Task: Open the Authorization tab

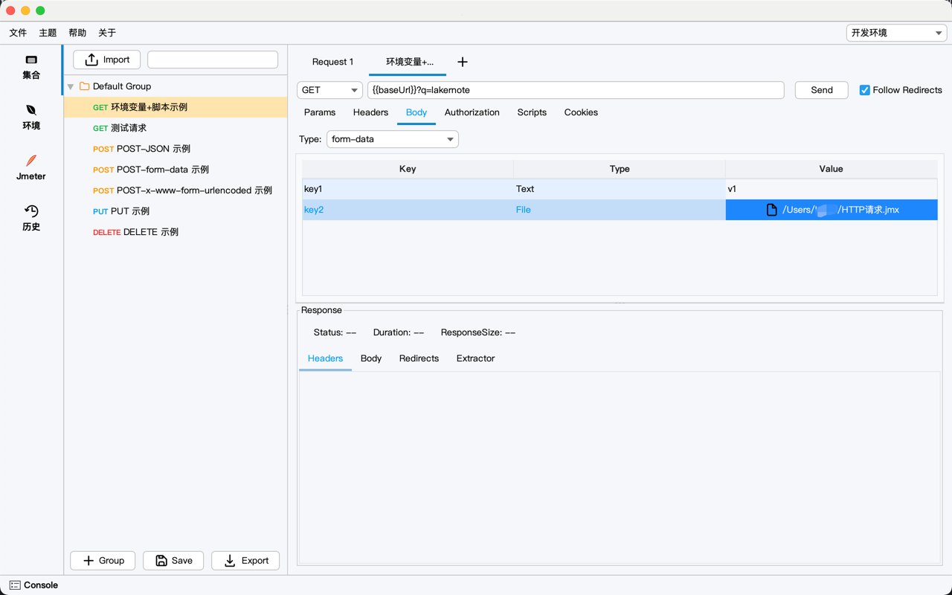Action: (x=472, y=112)
